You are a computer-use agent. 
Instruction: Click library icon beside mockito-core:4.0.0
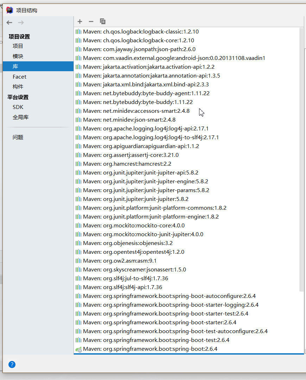[x=78, y=226]
